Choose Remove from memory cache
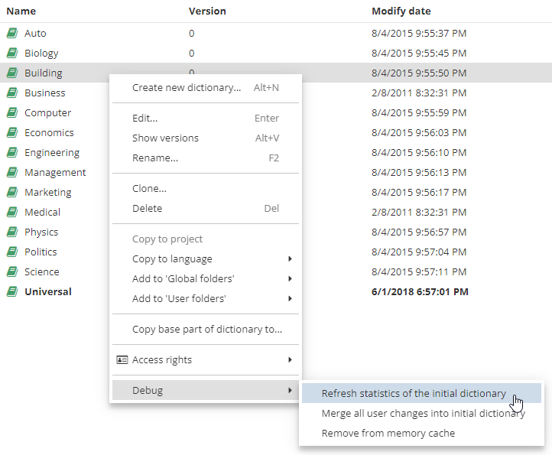The width and height of the screenshot is (552, 455). tap(388, 434)
